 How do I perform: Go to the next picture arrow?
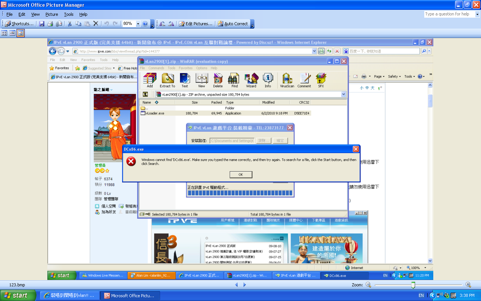(245, 285)
